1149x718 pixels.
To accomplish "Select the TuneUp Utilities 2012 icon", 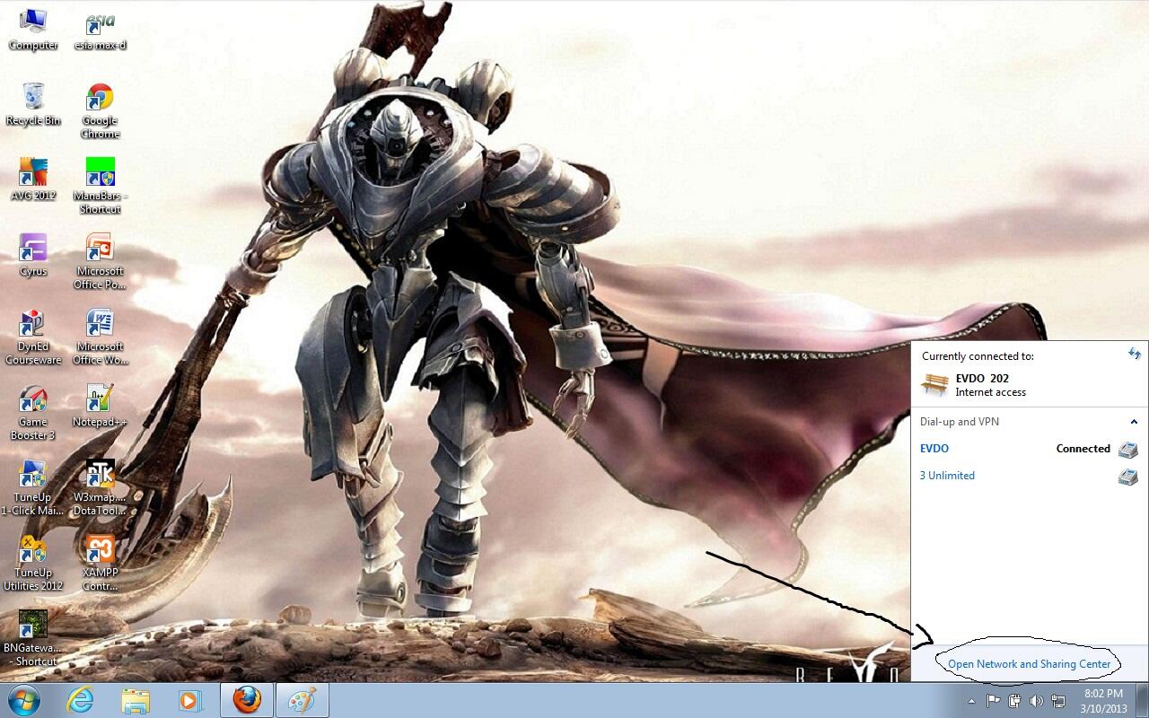I will click(33, 563).
